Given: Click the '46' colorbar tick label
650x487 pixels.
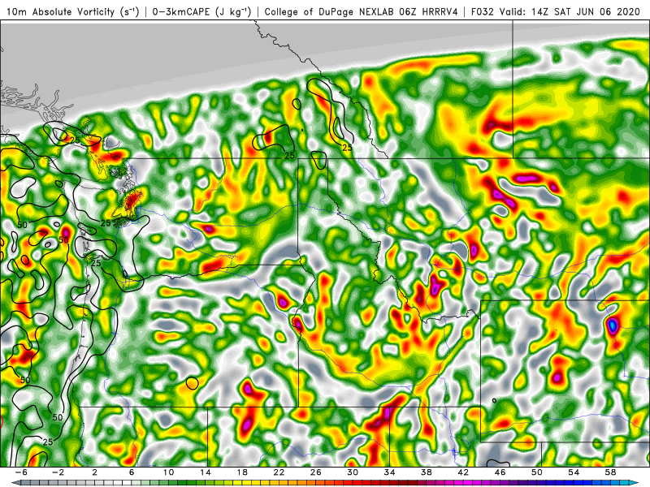Looking at the screenshot, I should [500, 472].
